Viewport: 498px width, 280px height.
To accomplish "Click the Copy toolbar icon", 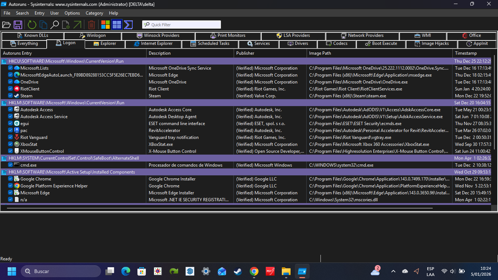I will click(43, 25).
